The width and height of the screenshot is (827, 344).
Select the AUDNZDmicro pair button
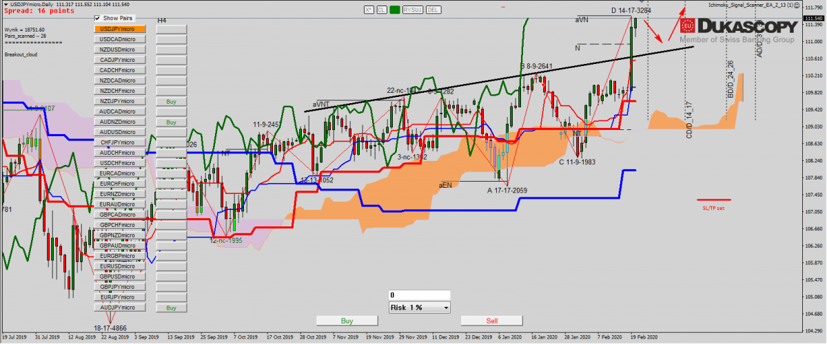[x=119, y=122]
